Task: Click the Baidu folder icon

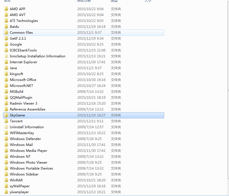Action: click(6, 27)
